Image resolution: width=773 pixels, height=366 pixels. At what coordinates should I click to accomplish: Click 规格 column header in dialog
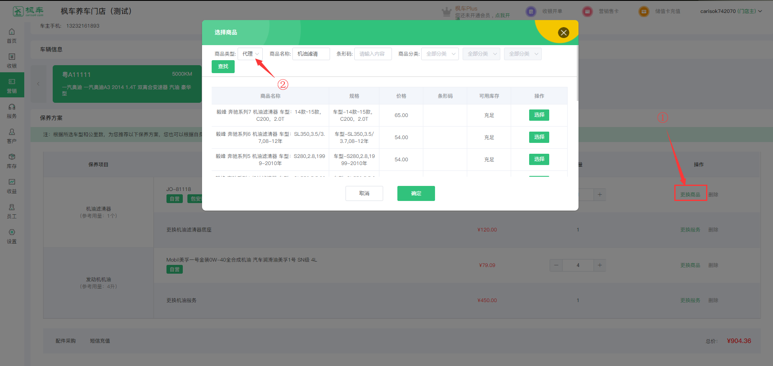[354, 96]
